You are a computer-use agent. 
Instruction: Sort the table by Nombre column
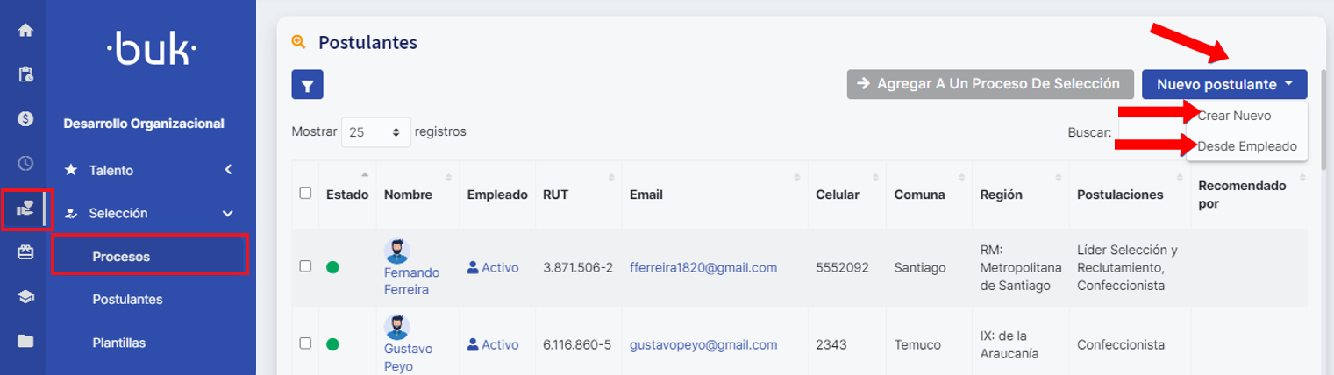click(408, 195)
